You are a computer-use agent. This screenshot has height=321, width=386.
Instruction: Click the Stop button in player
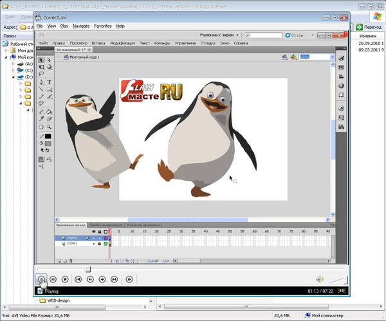click(x=65, y=279)
